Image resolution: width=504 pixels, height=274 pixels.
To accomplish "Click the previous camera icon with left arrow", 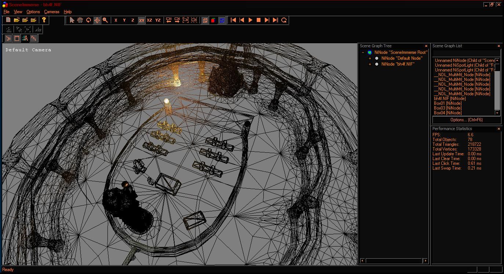I will coord(169,20).
